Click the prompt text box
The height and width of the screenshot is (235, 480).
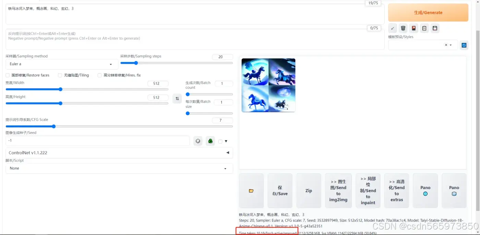click(x=195, y=14)
